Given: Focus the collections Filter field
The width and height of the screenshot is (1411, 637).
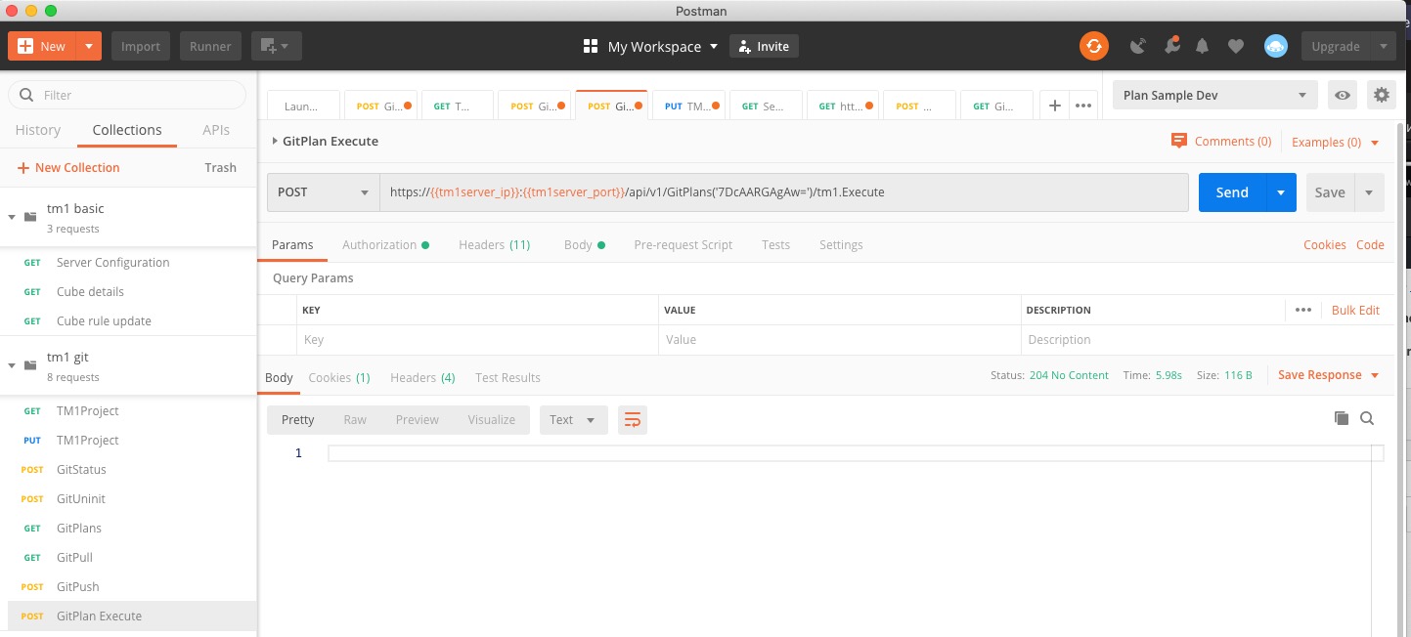Looking at the screenshot, I should (x=127, y=95).
